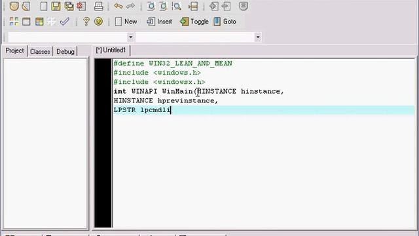Redo using the grayed arrow icon
Image resolution: width=419 pixels, height=236 pixels.
(x=130, y=6)
